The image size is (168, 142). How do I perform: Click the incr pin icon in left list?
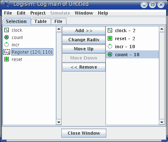pos(7,45)
